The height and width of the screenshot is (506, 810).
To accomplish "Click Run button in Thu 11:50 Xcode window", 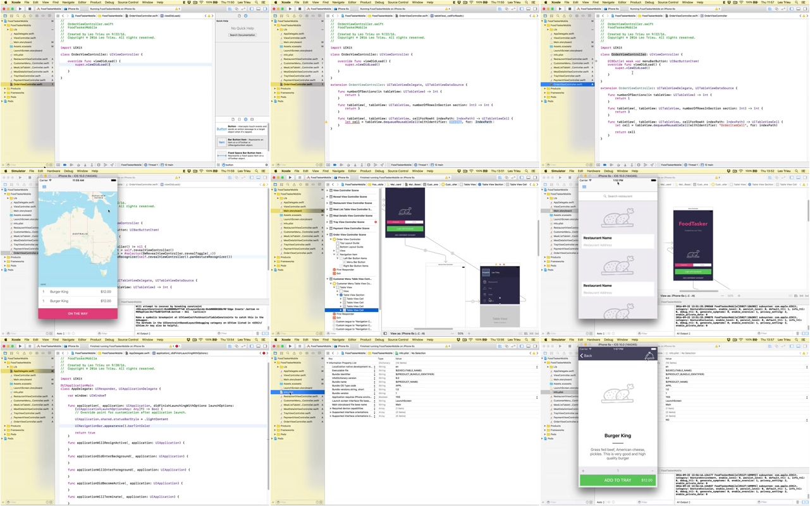I will tap(20, 9).
